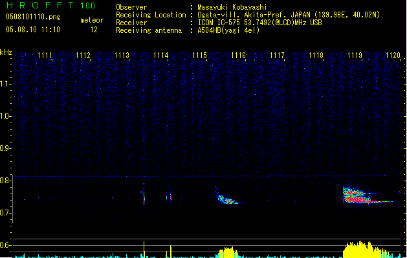Click the 1115 time marker
407x258 pixels.
(x=199, y=55)
